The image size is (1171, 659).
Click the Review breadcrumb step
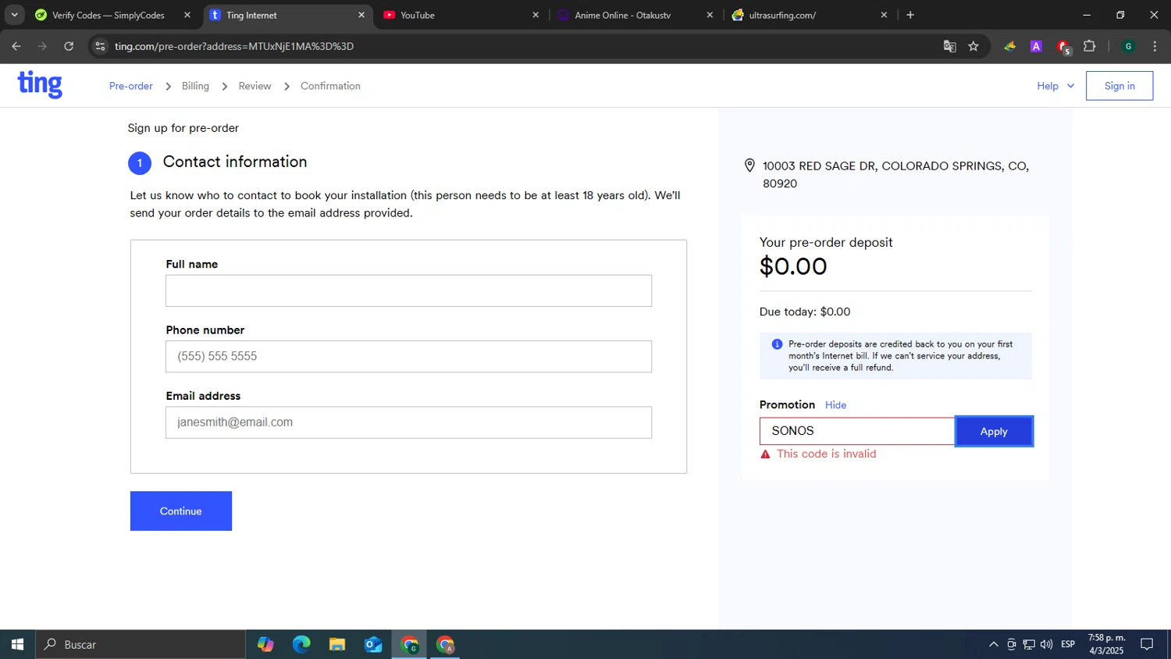tap(254, 86)
